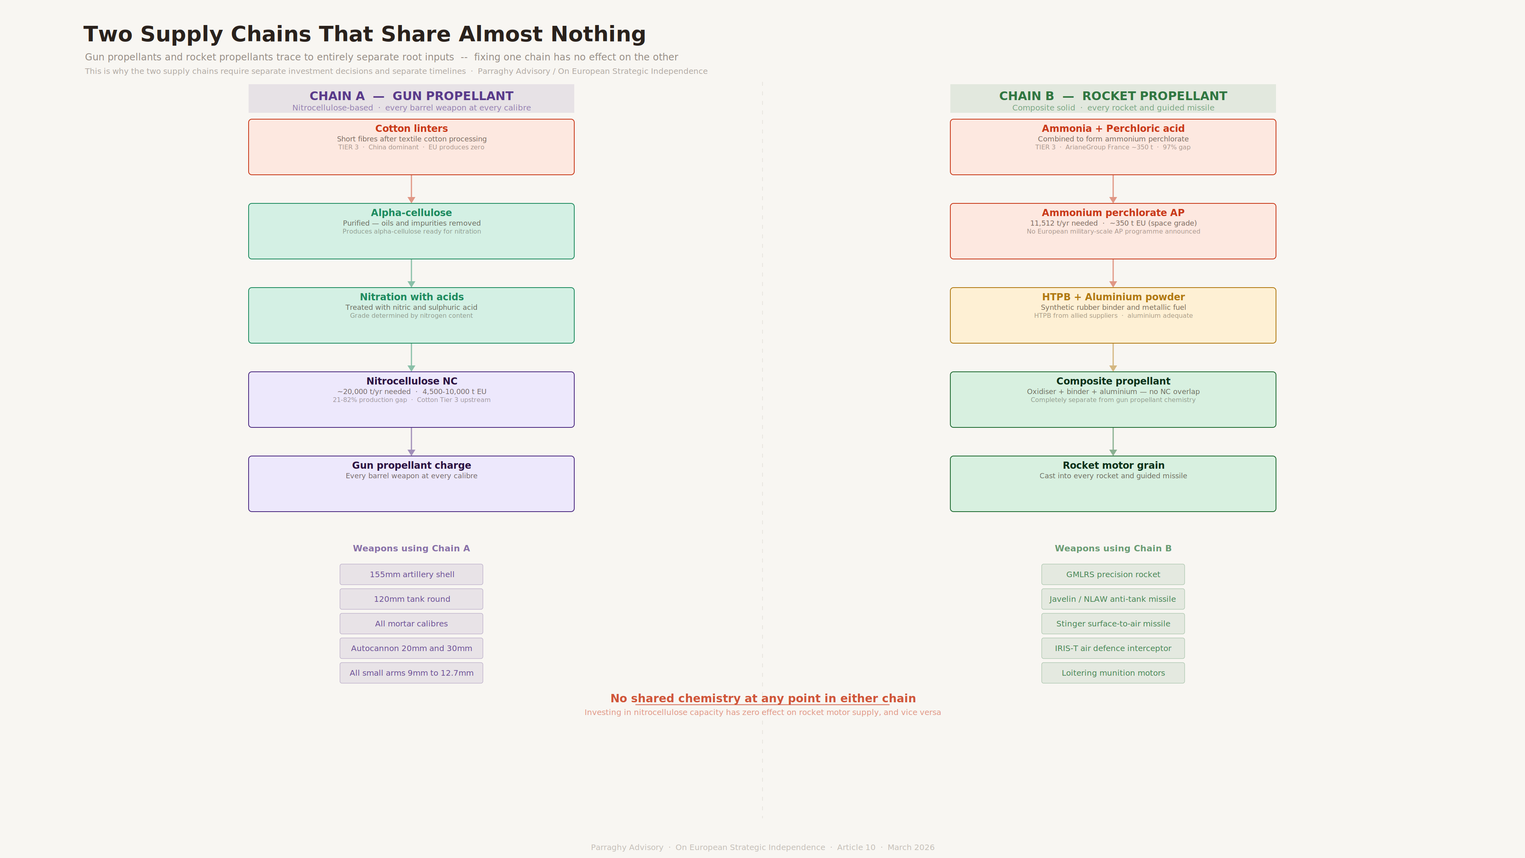Select the Rocket motor grain box
This screenshot has width=1525, height=858.
tap(1112, 483)
